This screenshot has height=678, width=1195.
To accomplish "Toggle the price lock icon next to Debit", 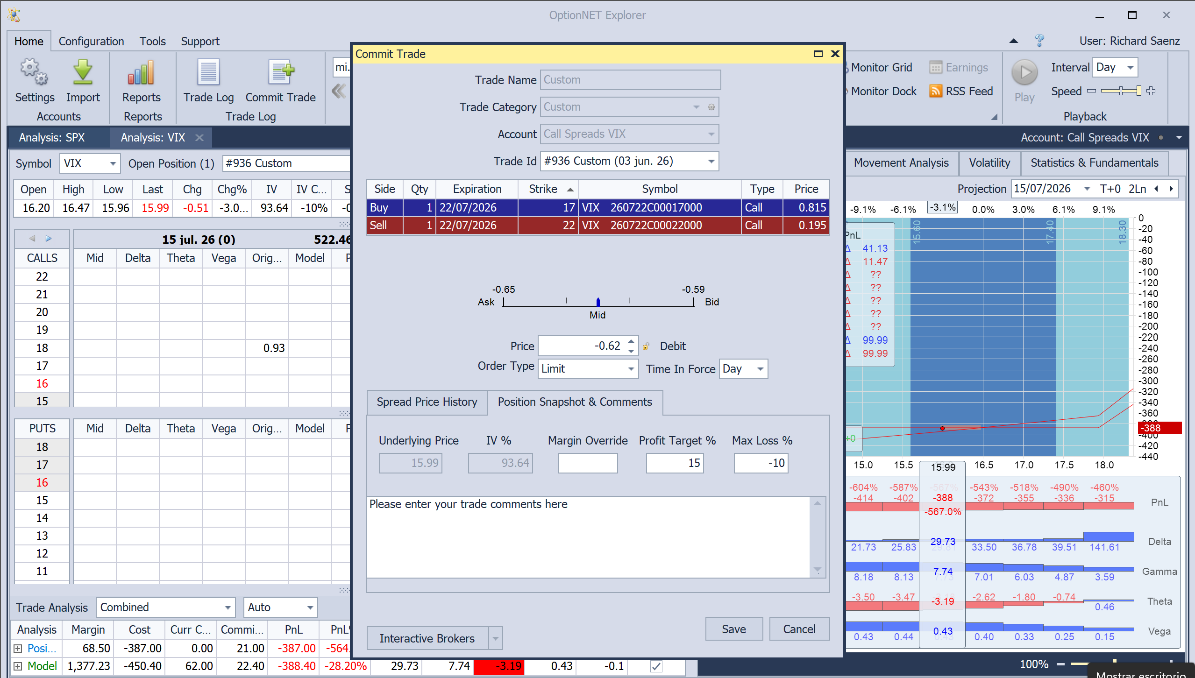I will pos(646,346).
